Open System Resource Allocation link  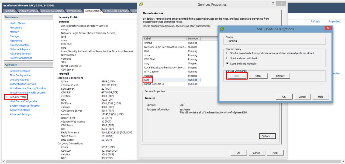(x=25, y=105)
